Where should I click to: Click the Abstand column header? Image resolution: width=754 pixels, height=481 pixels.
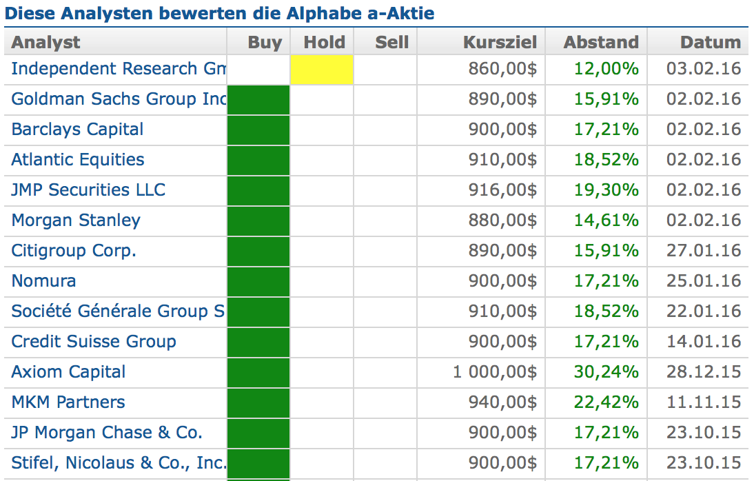pyautogui.click(x=601, y=42)
